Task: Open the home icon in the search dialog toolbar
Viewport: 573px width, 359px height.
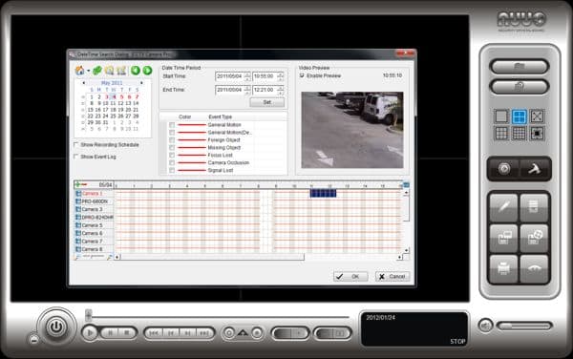Action: 79,70
